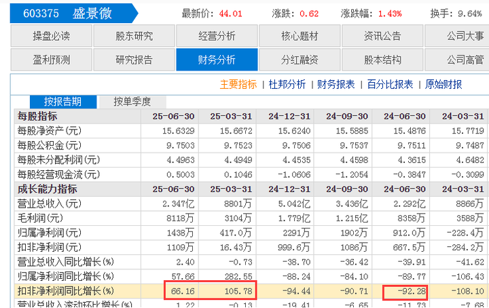This screenshot has width=489, height=308.
Task: Click the value 15.6329
Action: point(179,131)
